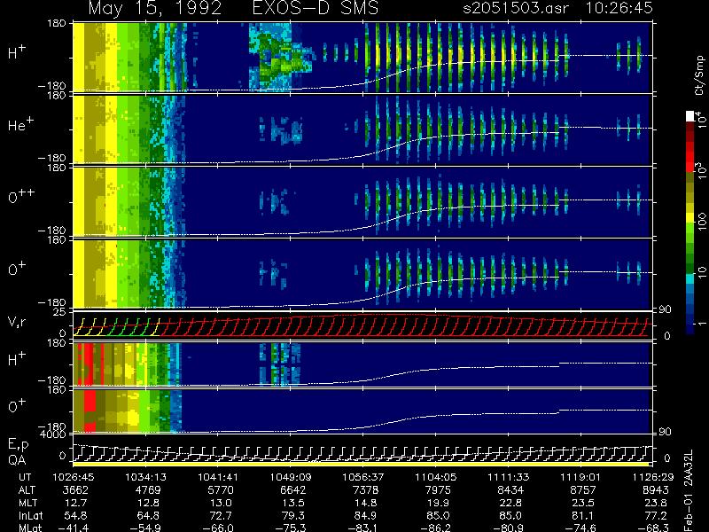Click the UT tick '1119:01'
The width and height of the screenshot is (709, 532).
tap(580, 477)
